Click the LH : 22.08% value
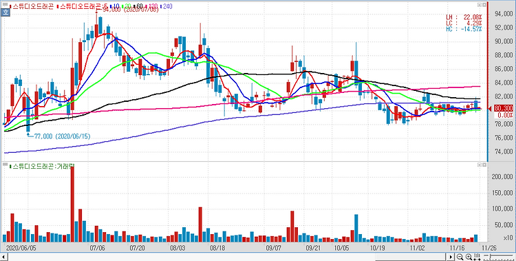516x261 pixels. tap(464, 17)
